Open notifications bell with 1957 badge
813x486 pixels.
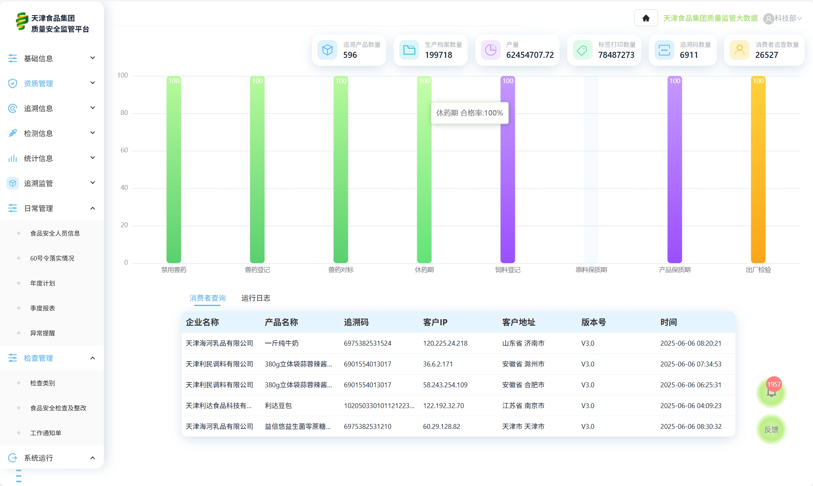[771, 392]
